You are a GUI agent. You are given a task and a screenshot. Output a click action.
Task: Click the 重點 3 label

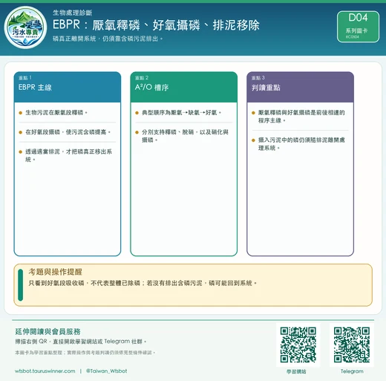pyautogui.click(x=258, y=78)
